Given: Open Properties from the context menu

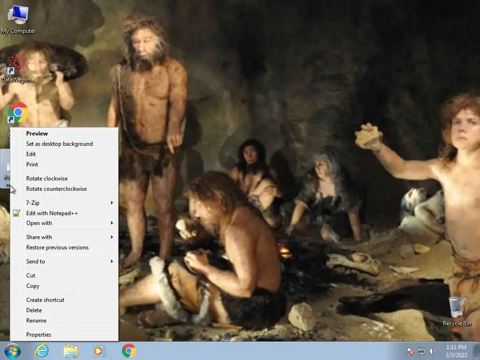Looking at the screenshot, I should (x=64, y=335).
